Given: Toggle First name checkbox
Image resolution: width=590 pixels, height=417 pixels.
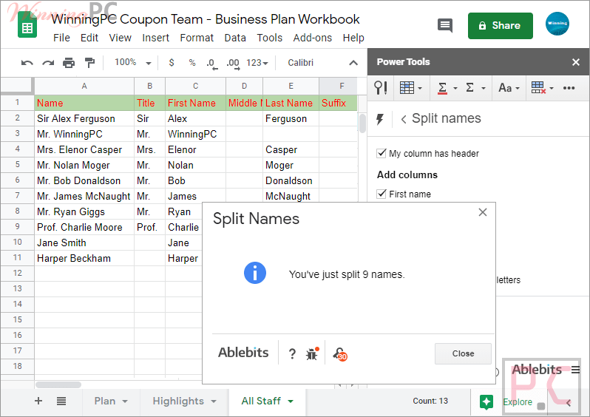Looking at the screenshot, I should point(382,194).
